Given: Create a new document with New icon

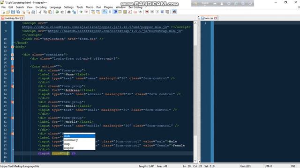Looking at the screenshot, I should coord(3,12).
